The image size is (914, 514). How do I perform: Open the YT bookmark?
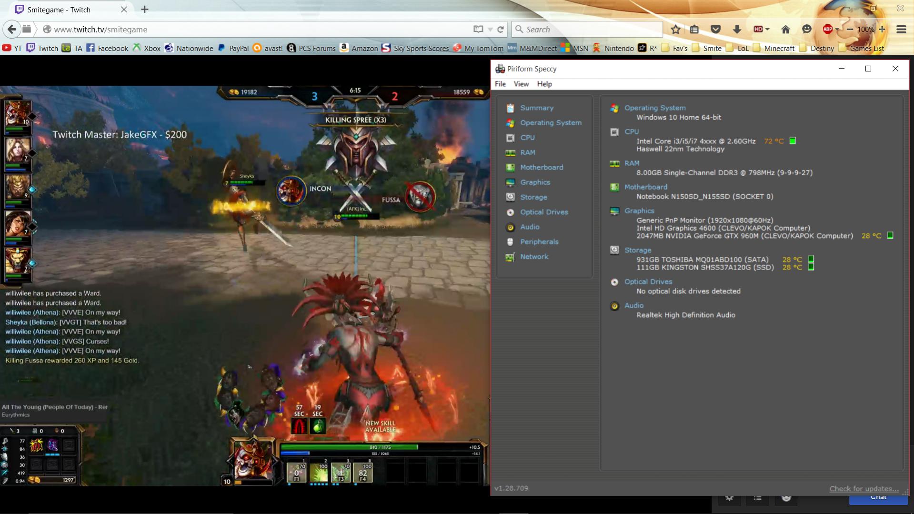(12, 48)
